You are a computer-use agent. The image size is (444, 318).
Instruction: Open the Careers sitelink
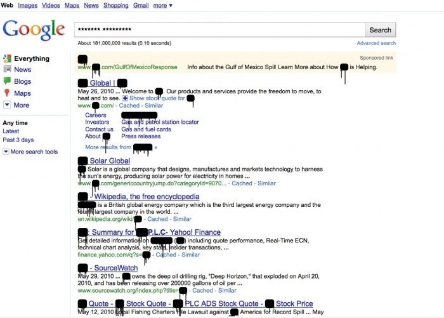point(96,115)
